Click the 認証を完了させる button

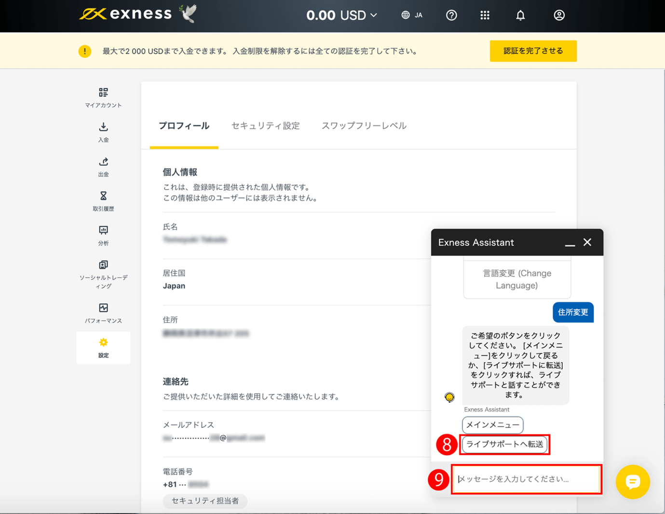533,51
